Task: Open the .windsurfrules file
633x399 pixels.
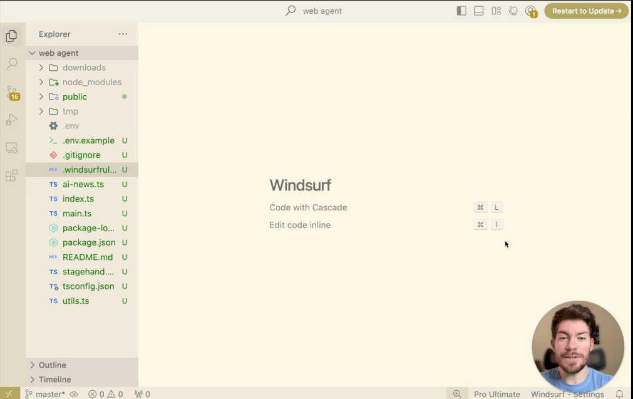Action: (82, 170)
